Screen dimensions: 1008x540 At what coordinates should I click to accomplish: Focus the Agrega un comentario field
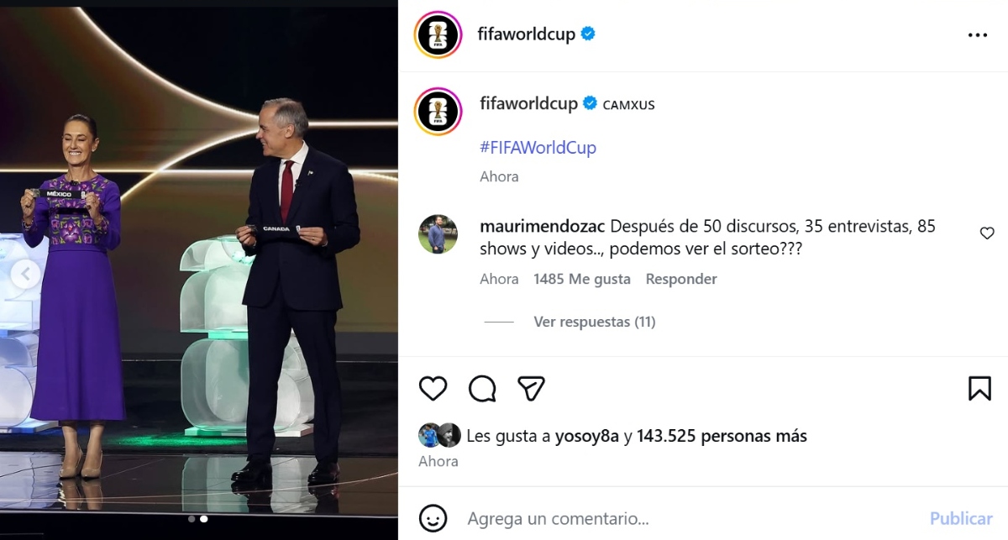pyautogui.click(x=689, y=518)
